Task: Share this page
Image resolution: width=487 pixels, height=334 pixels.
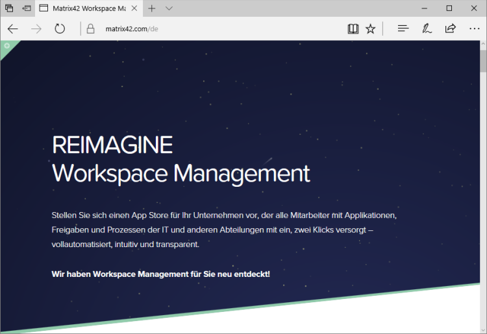Action: (x=450, y=29)
